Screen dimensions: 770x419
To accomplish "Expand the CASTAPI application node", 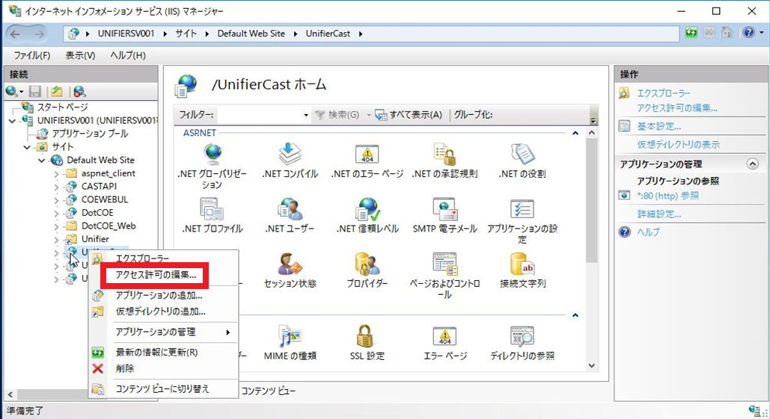I will pos(56,187).
